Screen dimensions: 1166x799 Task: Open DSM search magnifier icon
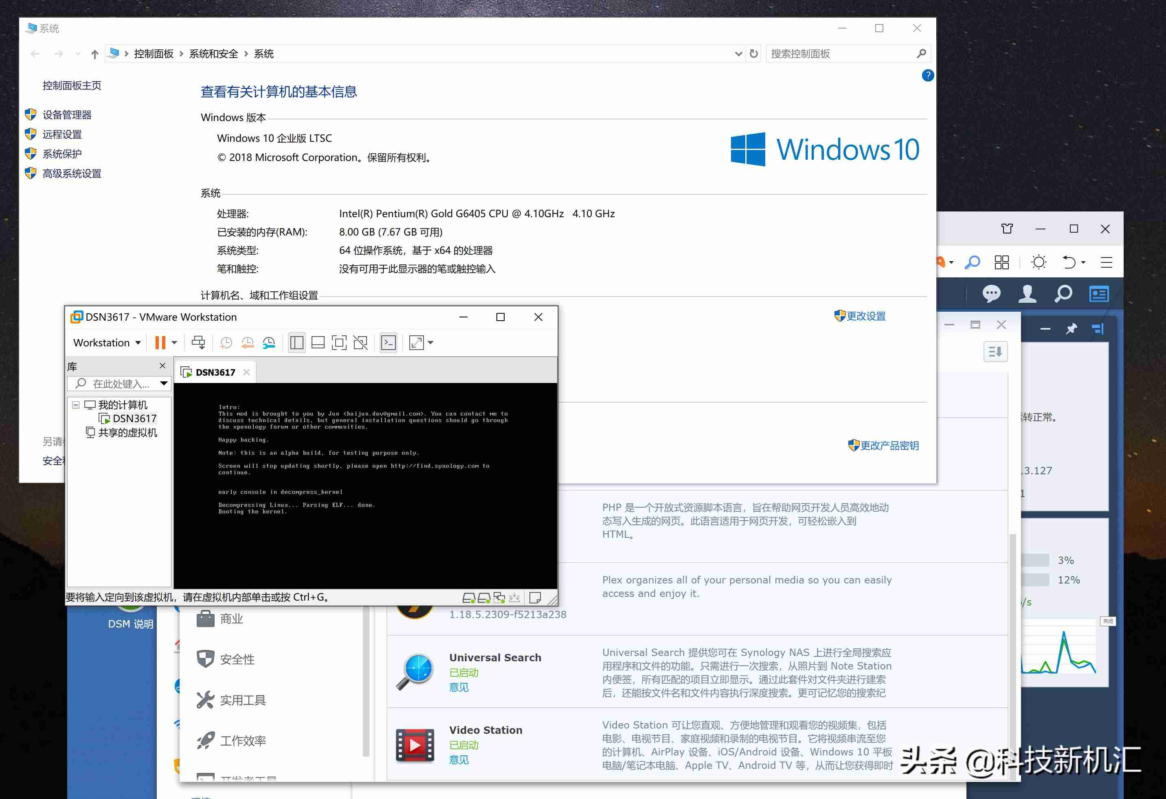point(1063,294)
